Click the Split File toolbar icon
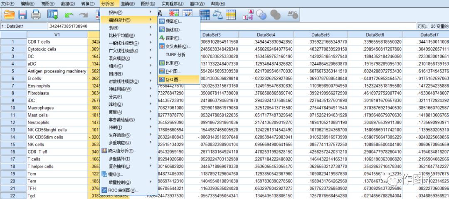449x199 pixels. click(x=205, y=14)
